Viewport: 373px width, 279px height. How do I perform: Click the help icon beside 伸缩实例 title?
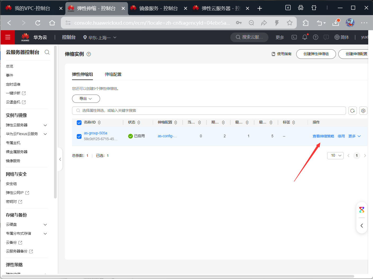(x=89, y=54)
